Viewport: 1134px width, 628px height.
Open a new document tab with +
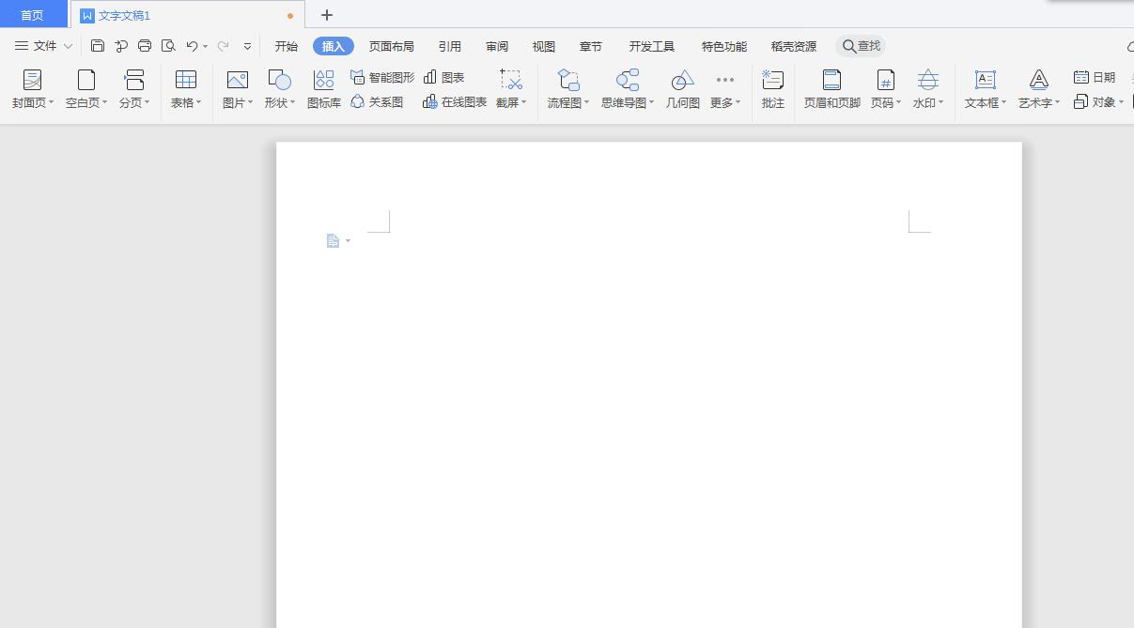click(x=326, y=15)
